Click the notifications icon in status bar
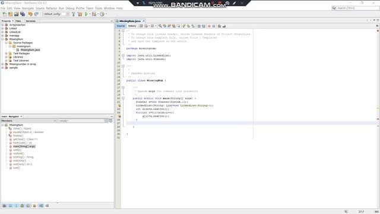 click(x=346, y=212)
